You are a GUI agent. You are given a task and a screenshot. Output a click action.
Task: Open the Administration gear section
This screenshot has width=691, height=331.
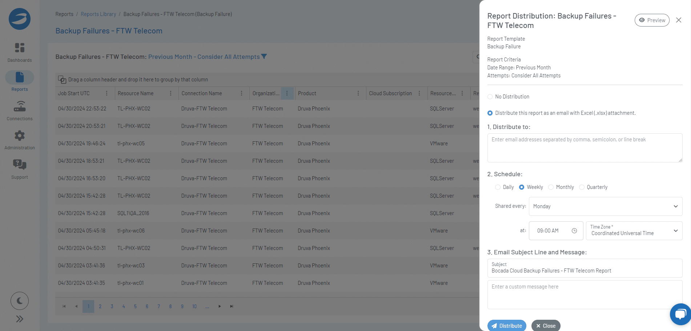(x=20, y=140)
